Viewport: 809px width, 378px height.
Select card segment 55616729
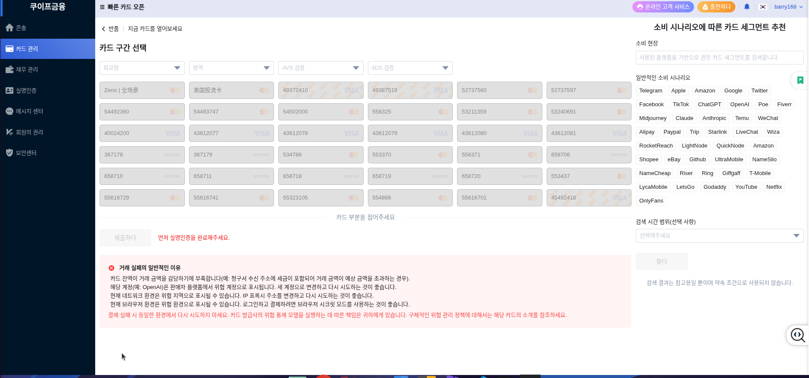click(x=142, y=198)
